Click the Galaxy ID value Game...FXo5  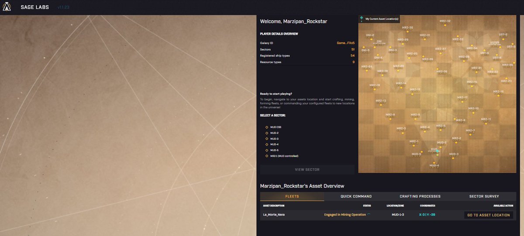click(345, 43)
